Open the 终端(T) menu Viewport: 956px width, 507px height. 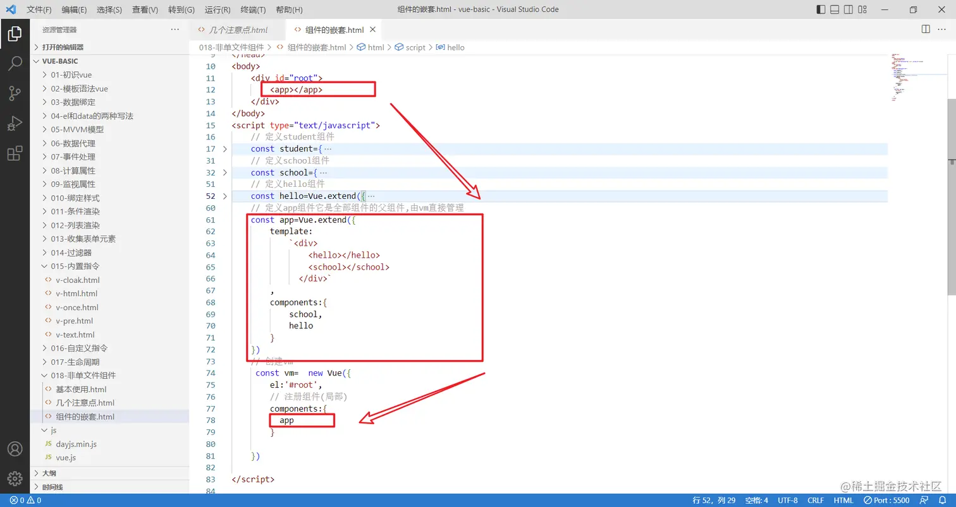point(254,9)
